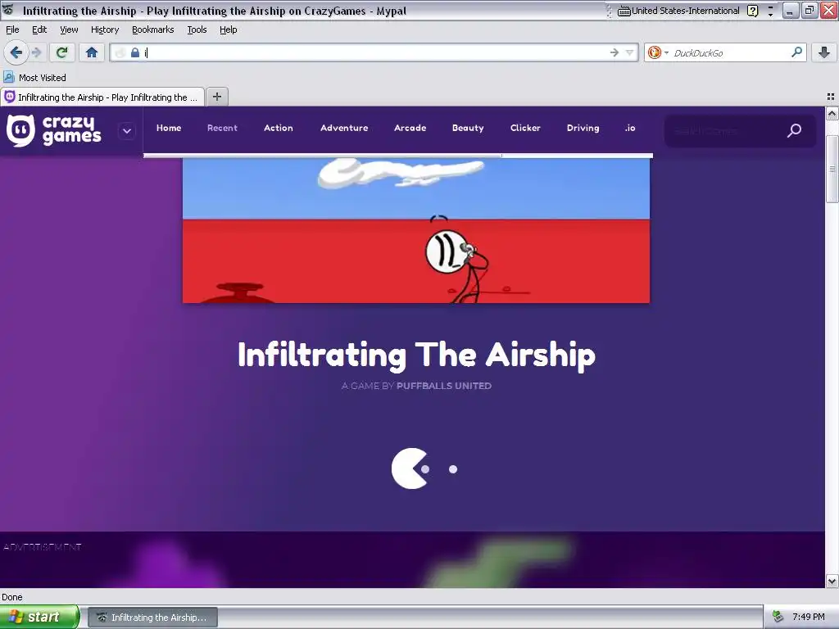This screenshot has height=629, width=839.
Task: Click the tab groups icon at the far right of the tab bar
Action: [831, 97]
